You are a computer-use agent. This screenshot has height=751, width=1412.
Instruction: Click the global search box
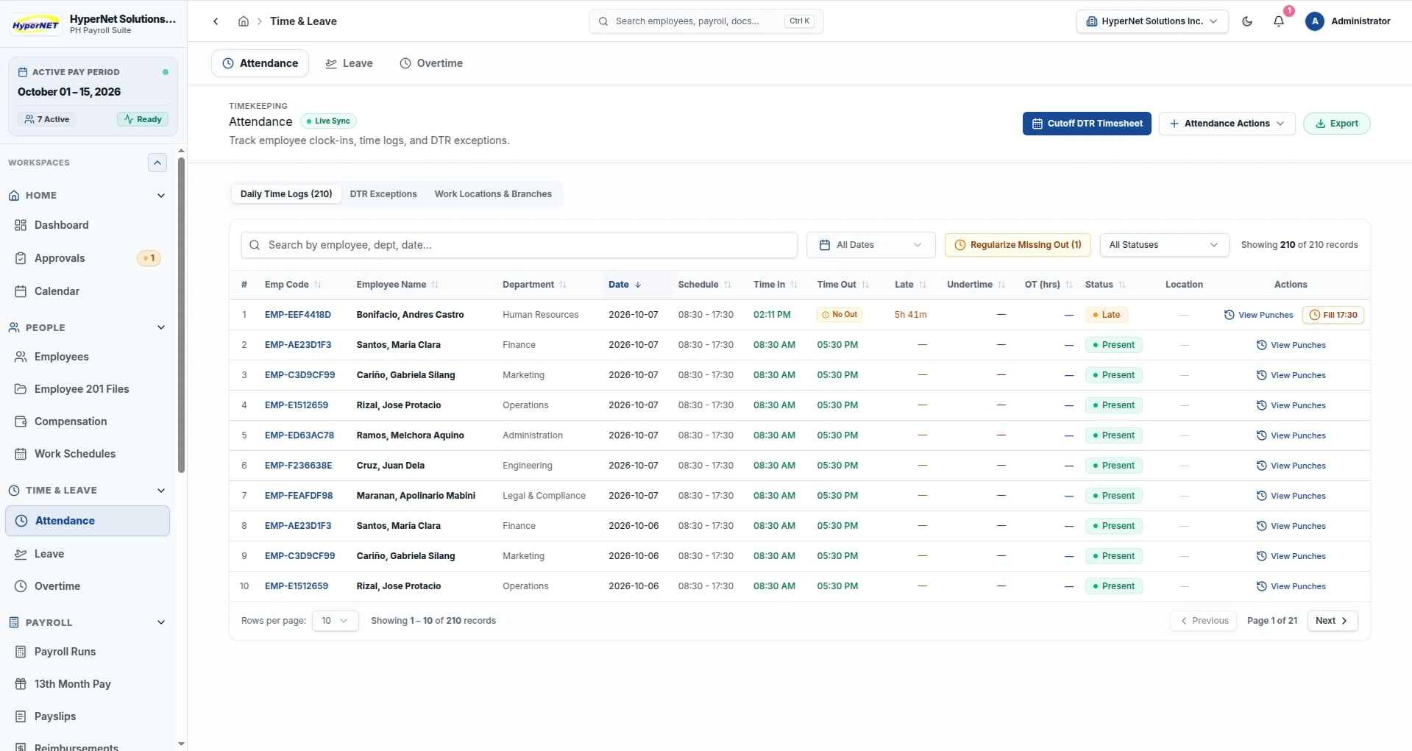[x=706, y=21]
